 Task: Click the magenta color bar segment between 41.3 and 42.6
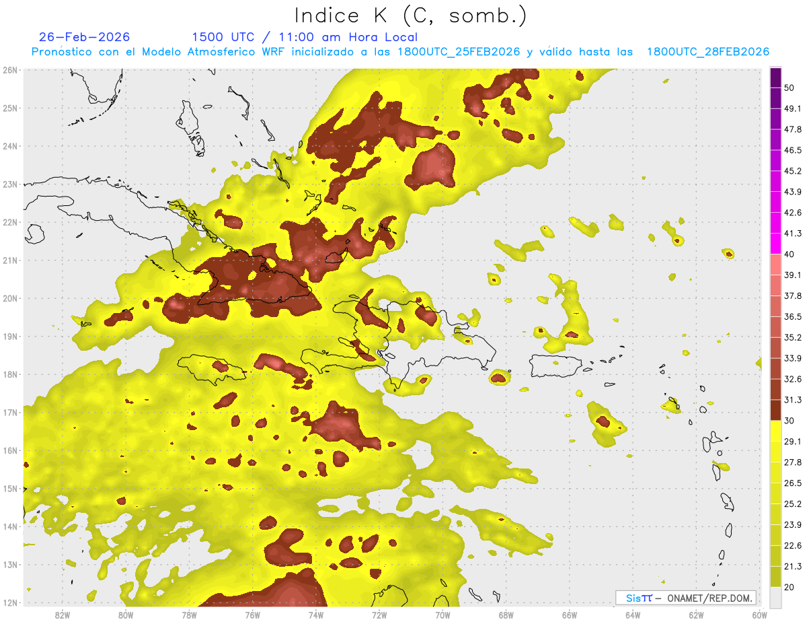coord(775,223)
